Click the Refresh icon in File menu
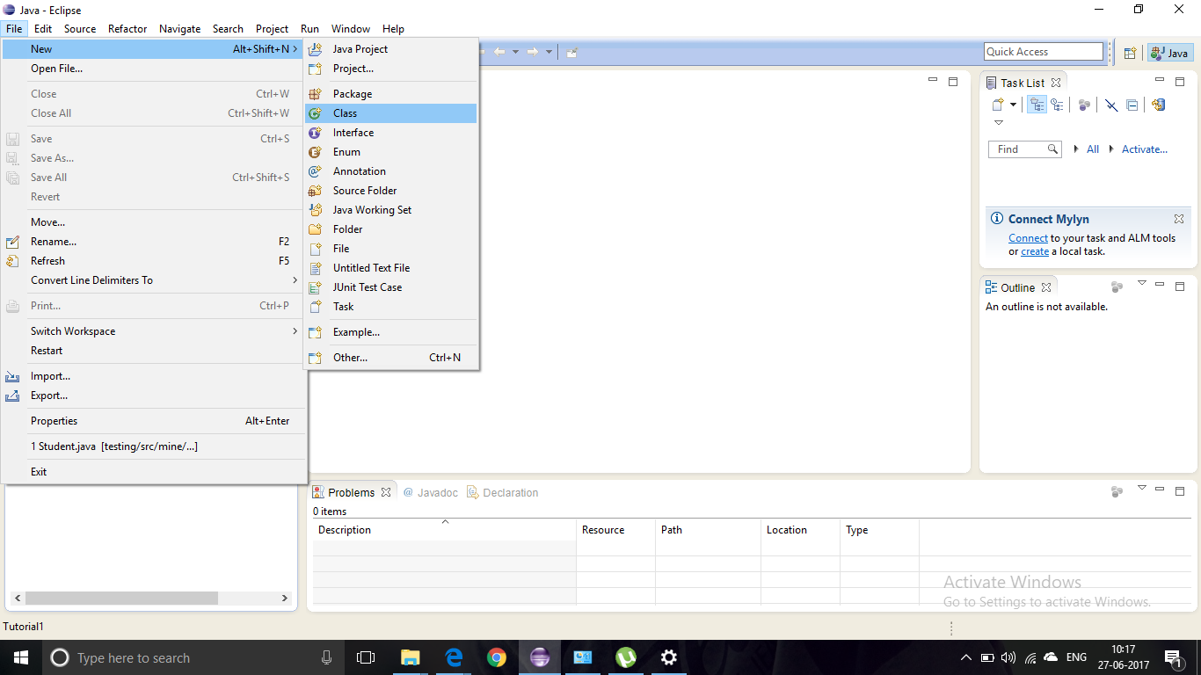This screenshot has width=1201, height=675. [x=12, y=261]
